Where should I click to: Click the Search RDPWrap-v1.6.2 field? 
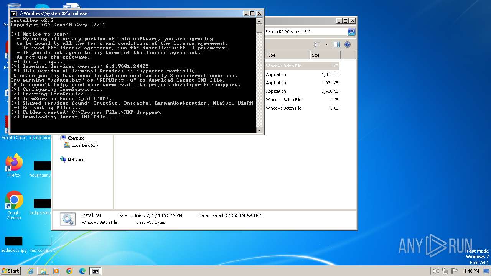tap(306, 32)
